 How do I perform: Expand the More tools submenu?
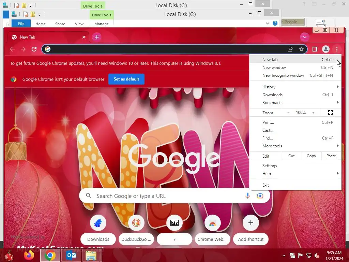point(295,146)
